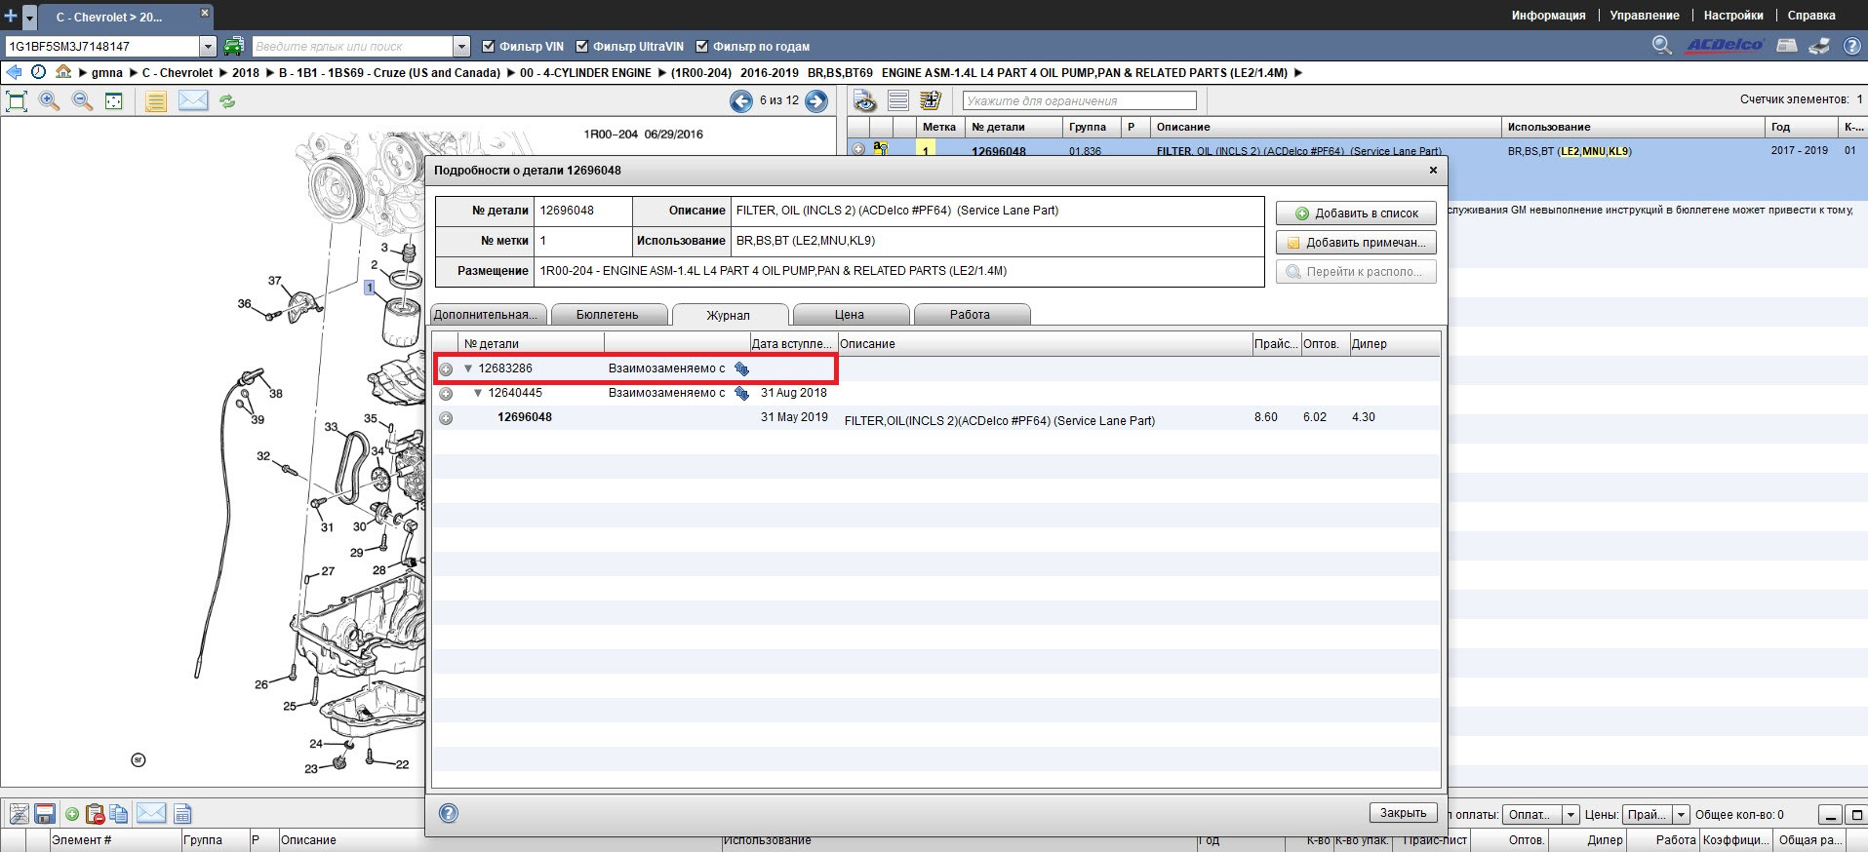Open the Справка menu
The image size is (1868, 852).
point(1811,16)
